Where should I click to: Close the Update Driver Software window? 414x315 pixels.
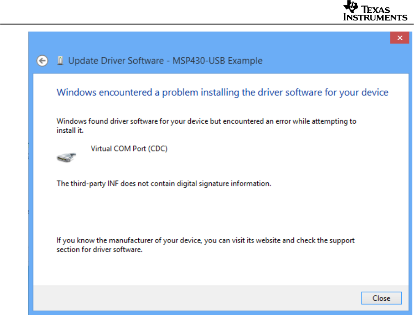tap(400, 38)
